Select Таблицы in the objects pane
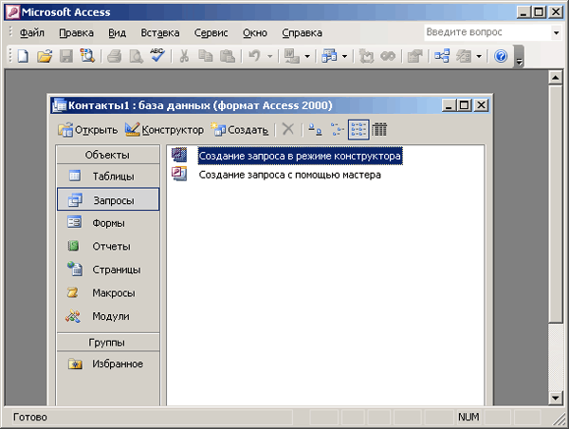The height and width of the screenshot is (429, 569). 108,177
